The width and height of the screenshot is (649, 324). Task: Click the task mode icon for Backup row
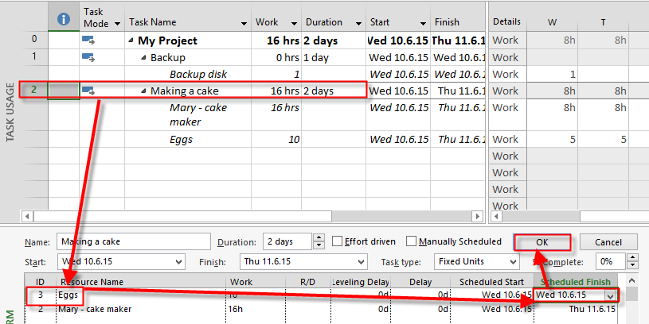(88, 57)
